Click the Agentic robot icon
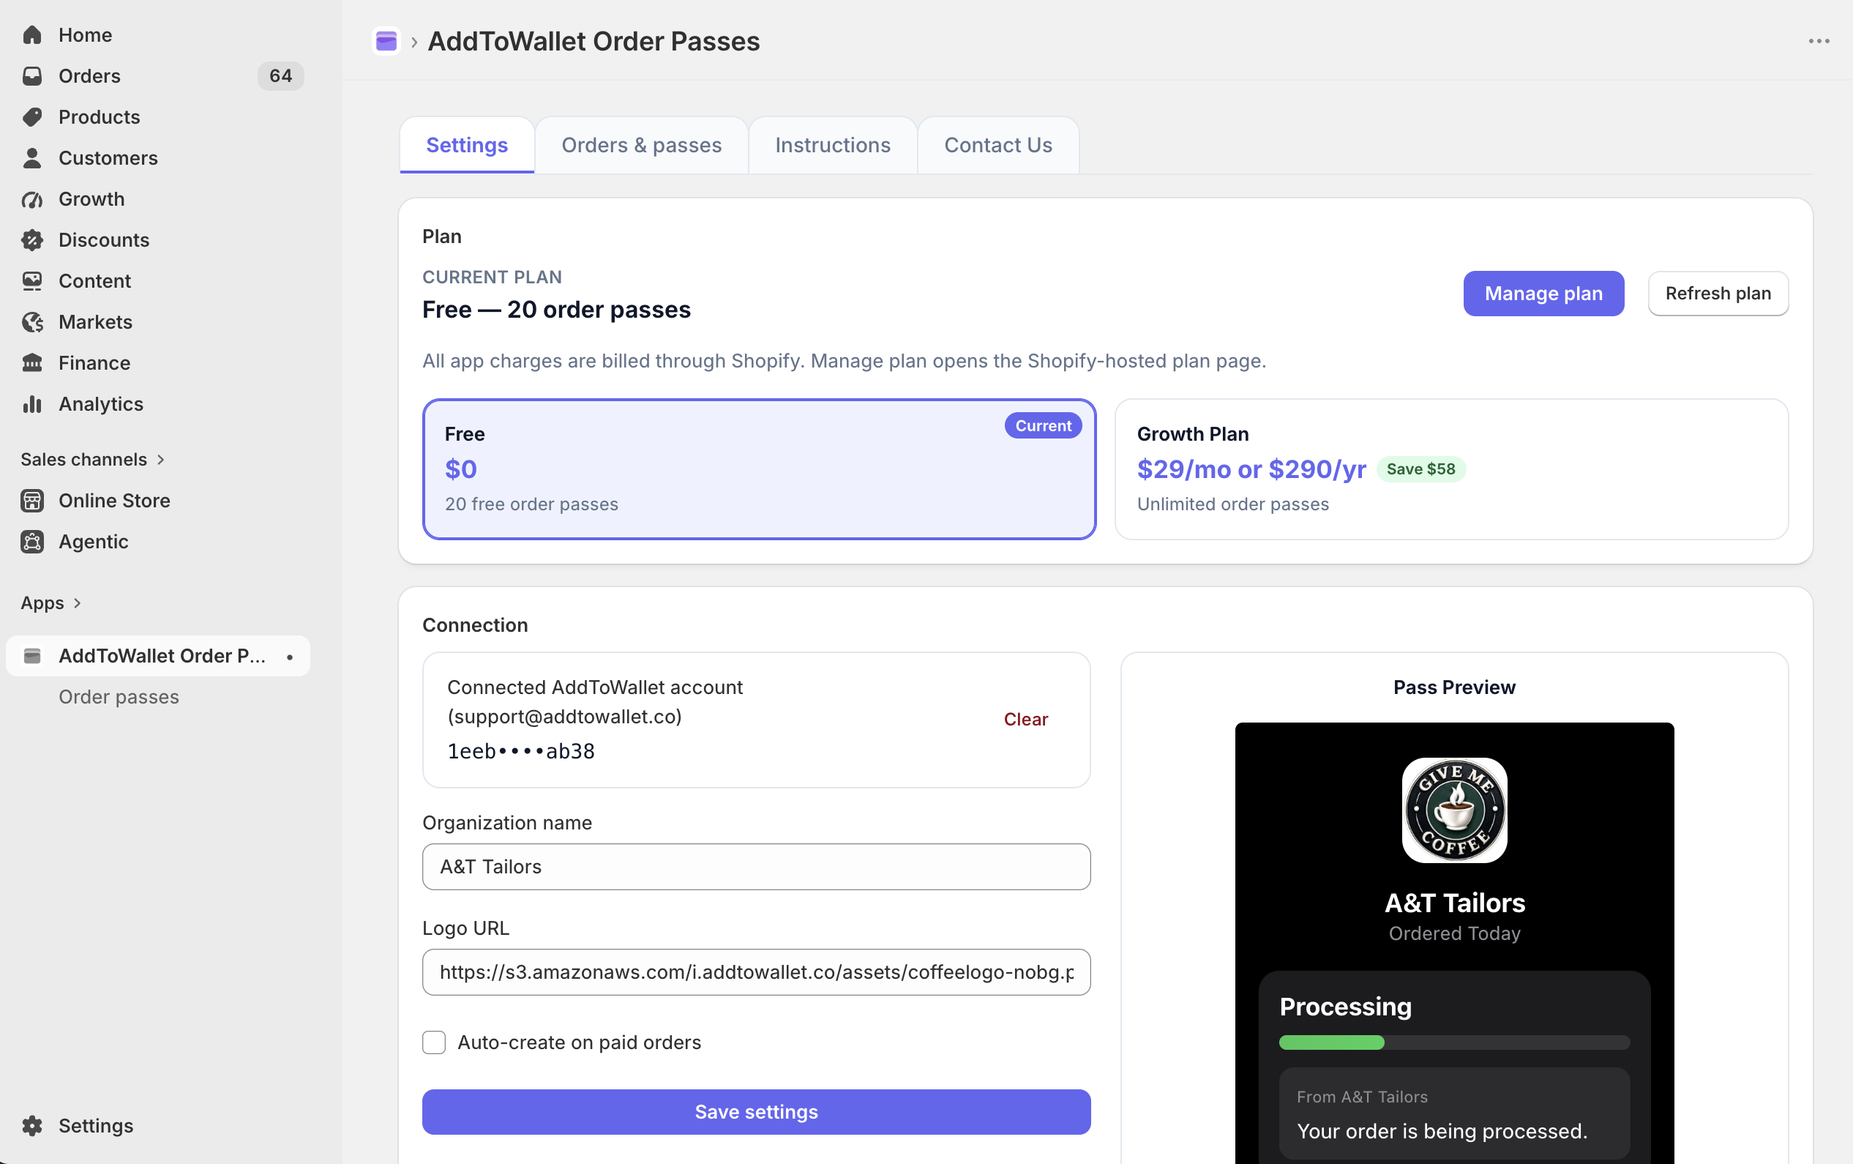 point(32,541)
